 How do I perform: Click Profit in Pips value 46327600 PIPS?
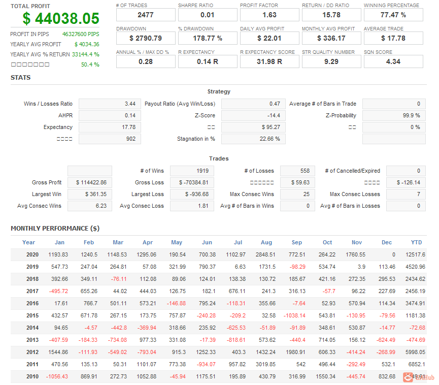[x=81, y=34]
